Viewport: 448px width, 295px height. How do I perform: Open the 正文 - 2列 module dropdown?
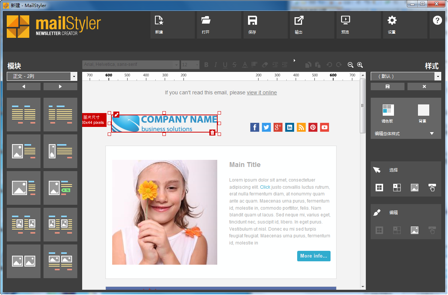[x=42, y=76]
